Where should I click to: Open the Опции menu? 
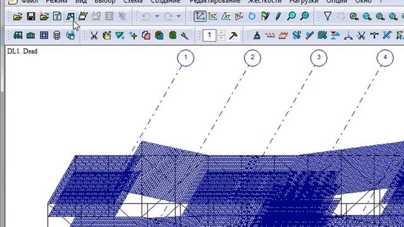pos(336,1)
